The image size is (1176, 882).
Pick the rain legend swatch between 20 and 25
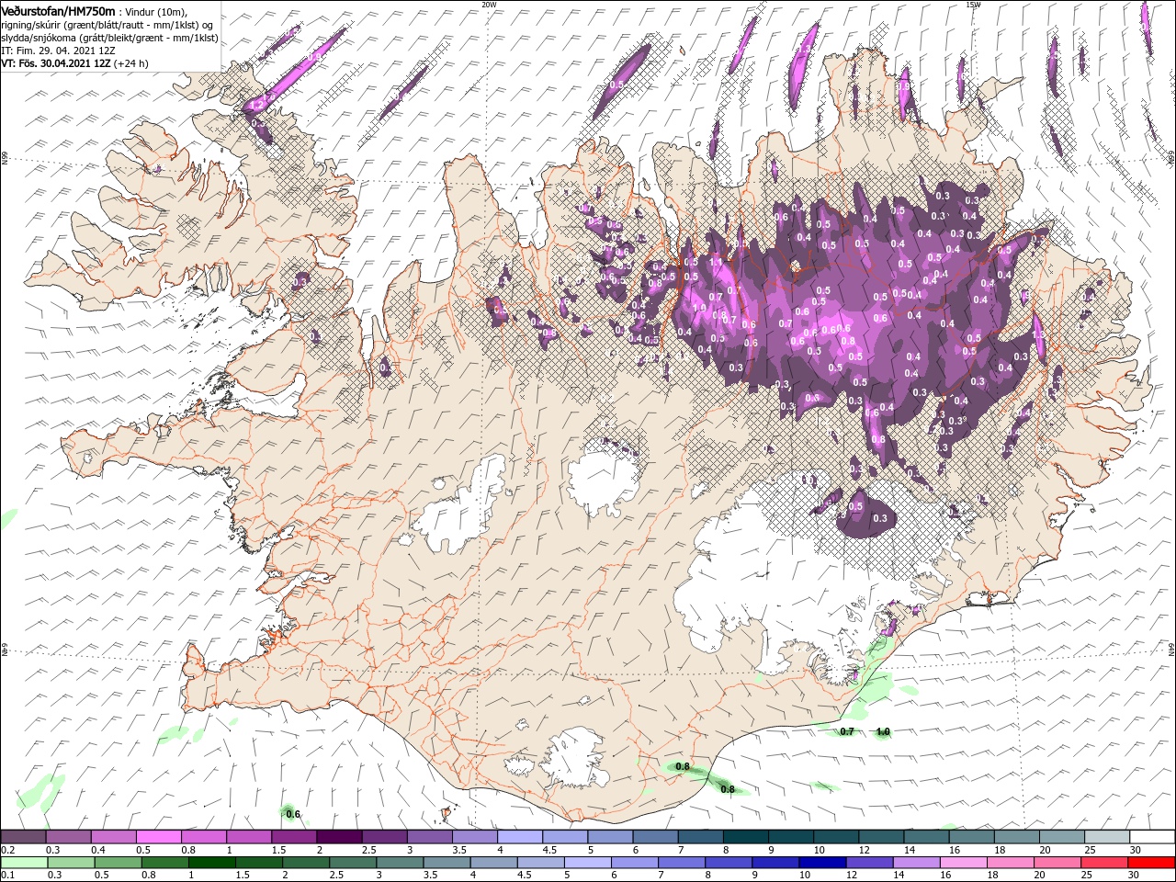[1057, 863]
